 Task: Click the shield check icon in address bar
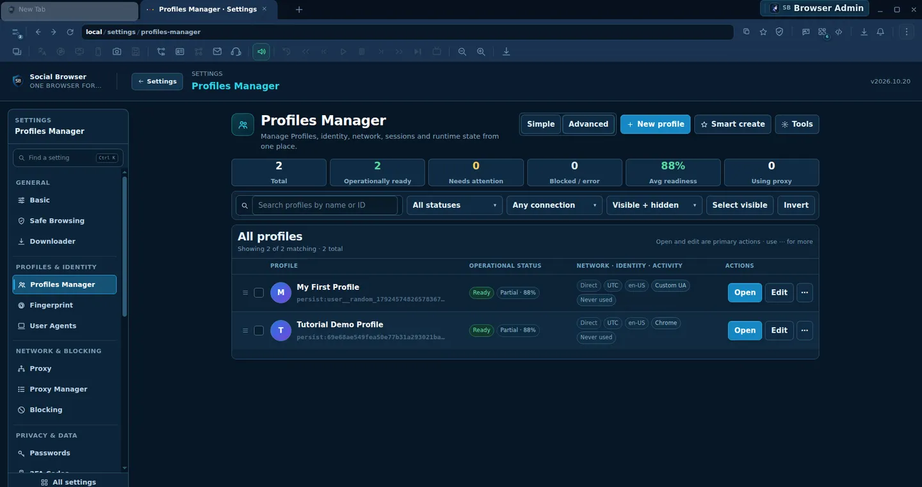[x=780, y=32]
